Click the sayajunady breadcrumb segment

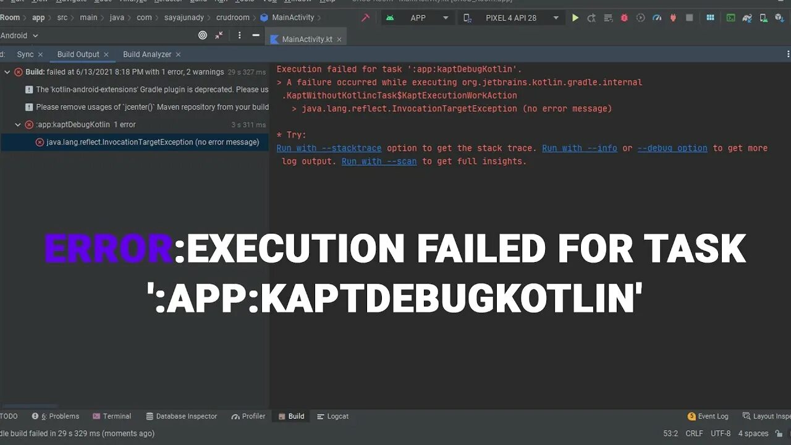[184, 18]
